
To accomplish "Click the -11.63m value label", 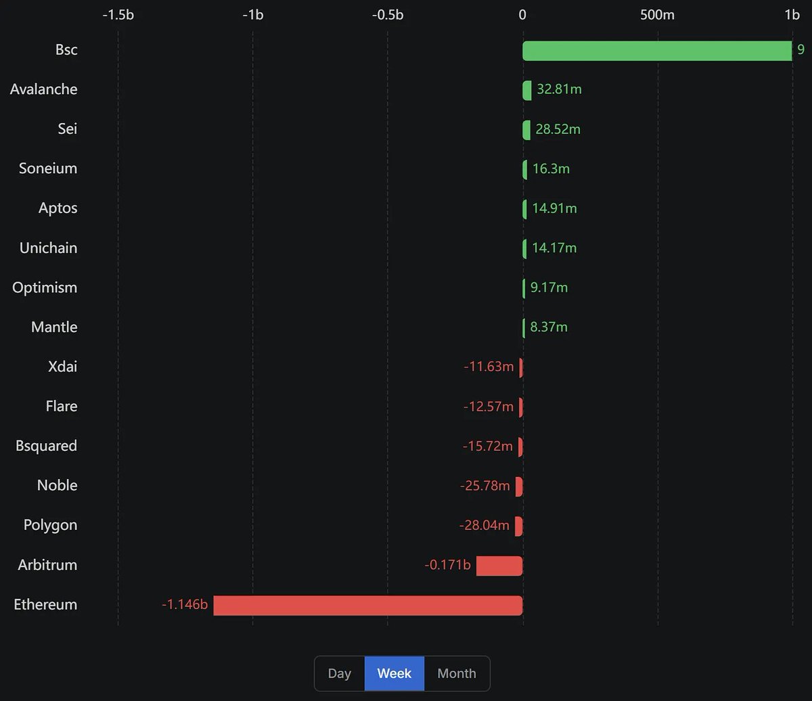I will 489,367.
